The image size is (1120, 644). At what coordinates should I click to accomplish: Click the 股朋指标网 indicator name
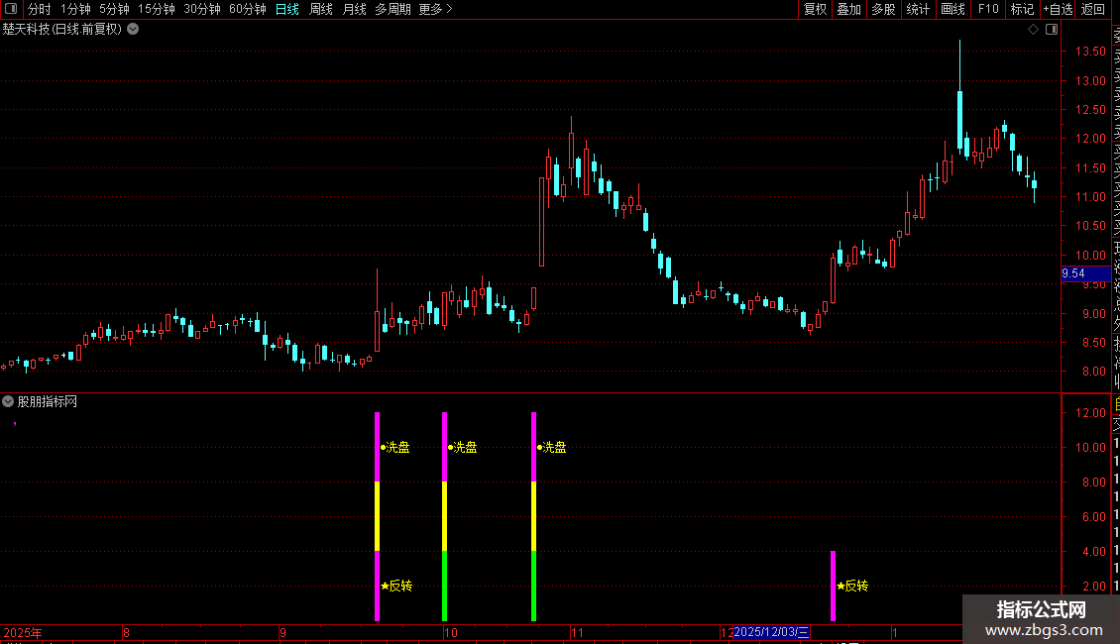click(x=48, y=402)
